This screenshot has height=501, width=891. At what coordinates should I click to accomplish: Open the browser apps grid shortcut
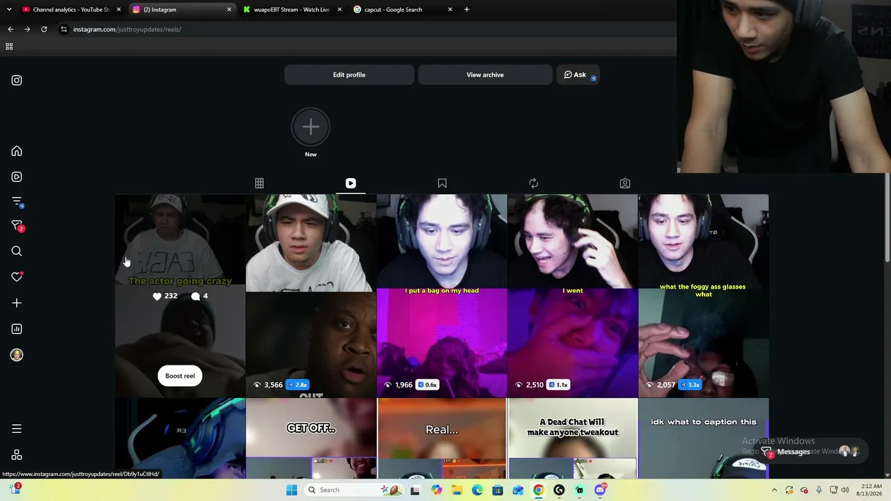[x=9, y=47]
